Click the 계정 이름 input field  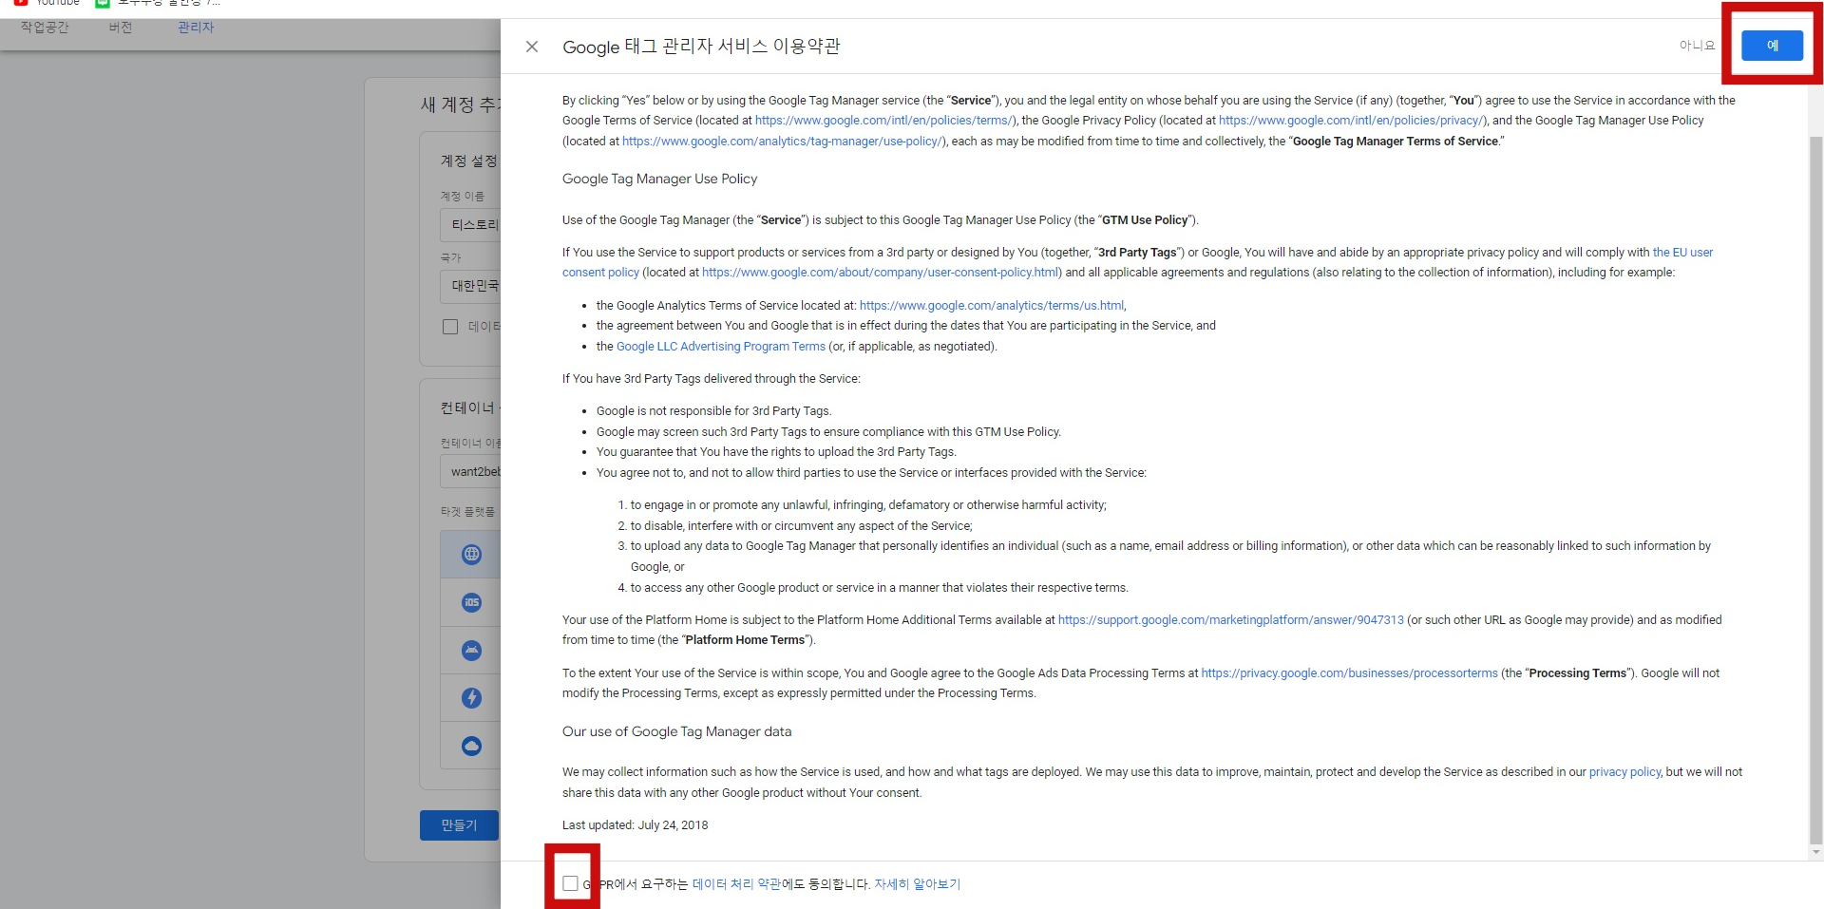tap(471, 225)
